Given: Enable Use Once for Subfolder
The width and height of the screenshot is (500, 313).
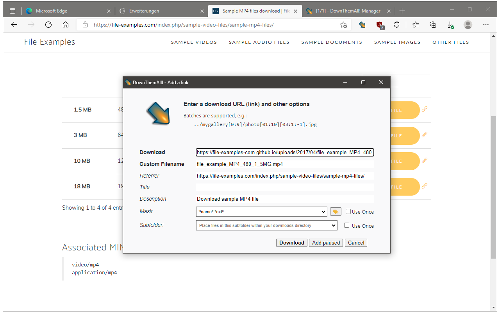Looking at the screenshot, I should point(346,225).
